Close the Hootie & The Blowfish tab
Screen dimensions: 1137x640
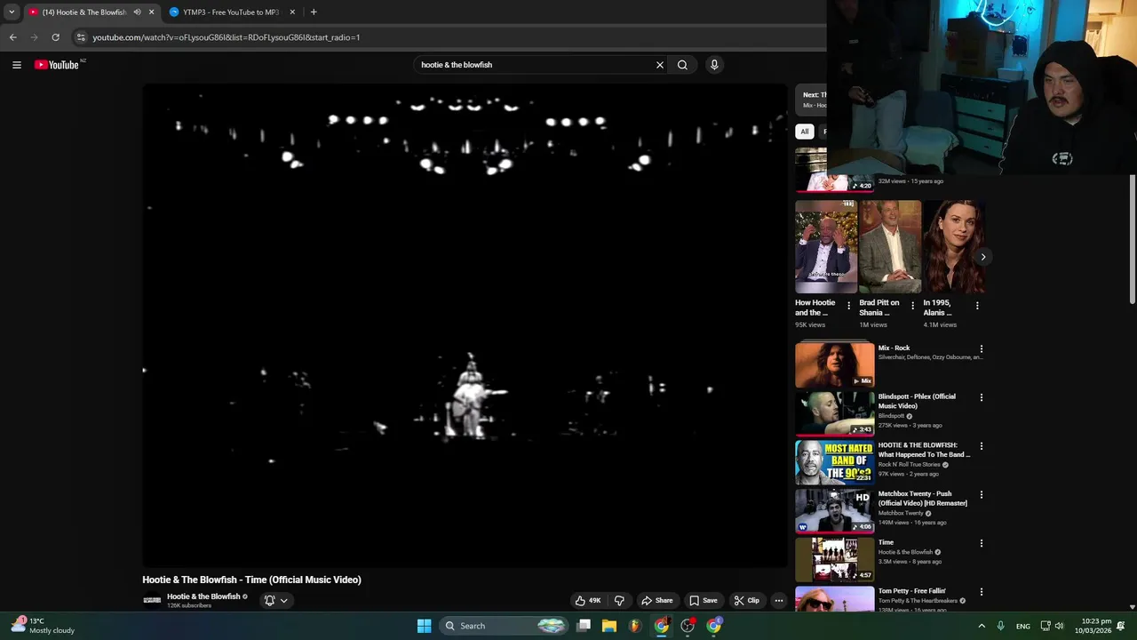point(151,12)
